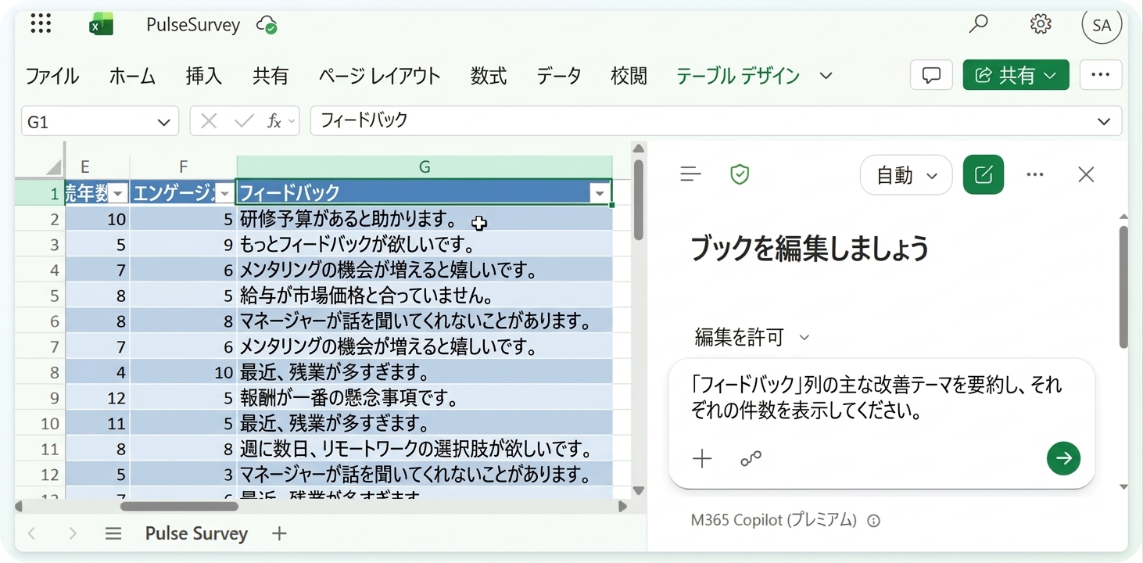The image size is (1143, 563).
Task: Start new chat in Copilot pane
Action: (x=984, y=174)
